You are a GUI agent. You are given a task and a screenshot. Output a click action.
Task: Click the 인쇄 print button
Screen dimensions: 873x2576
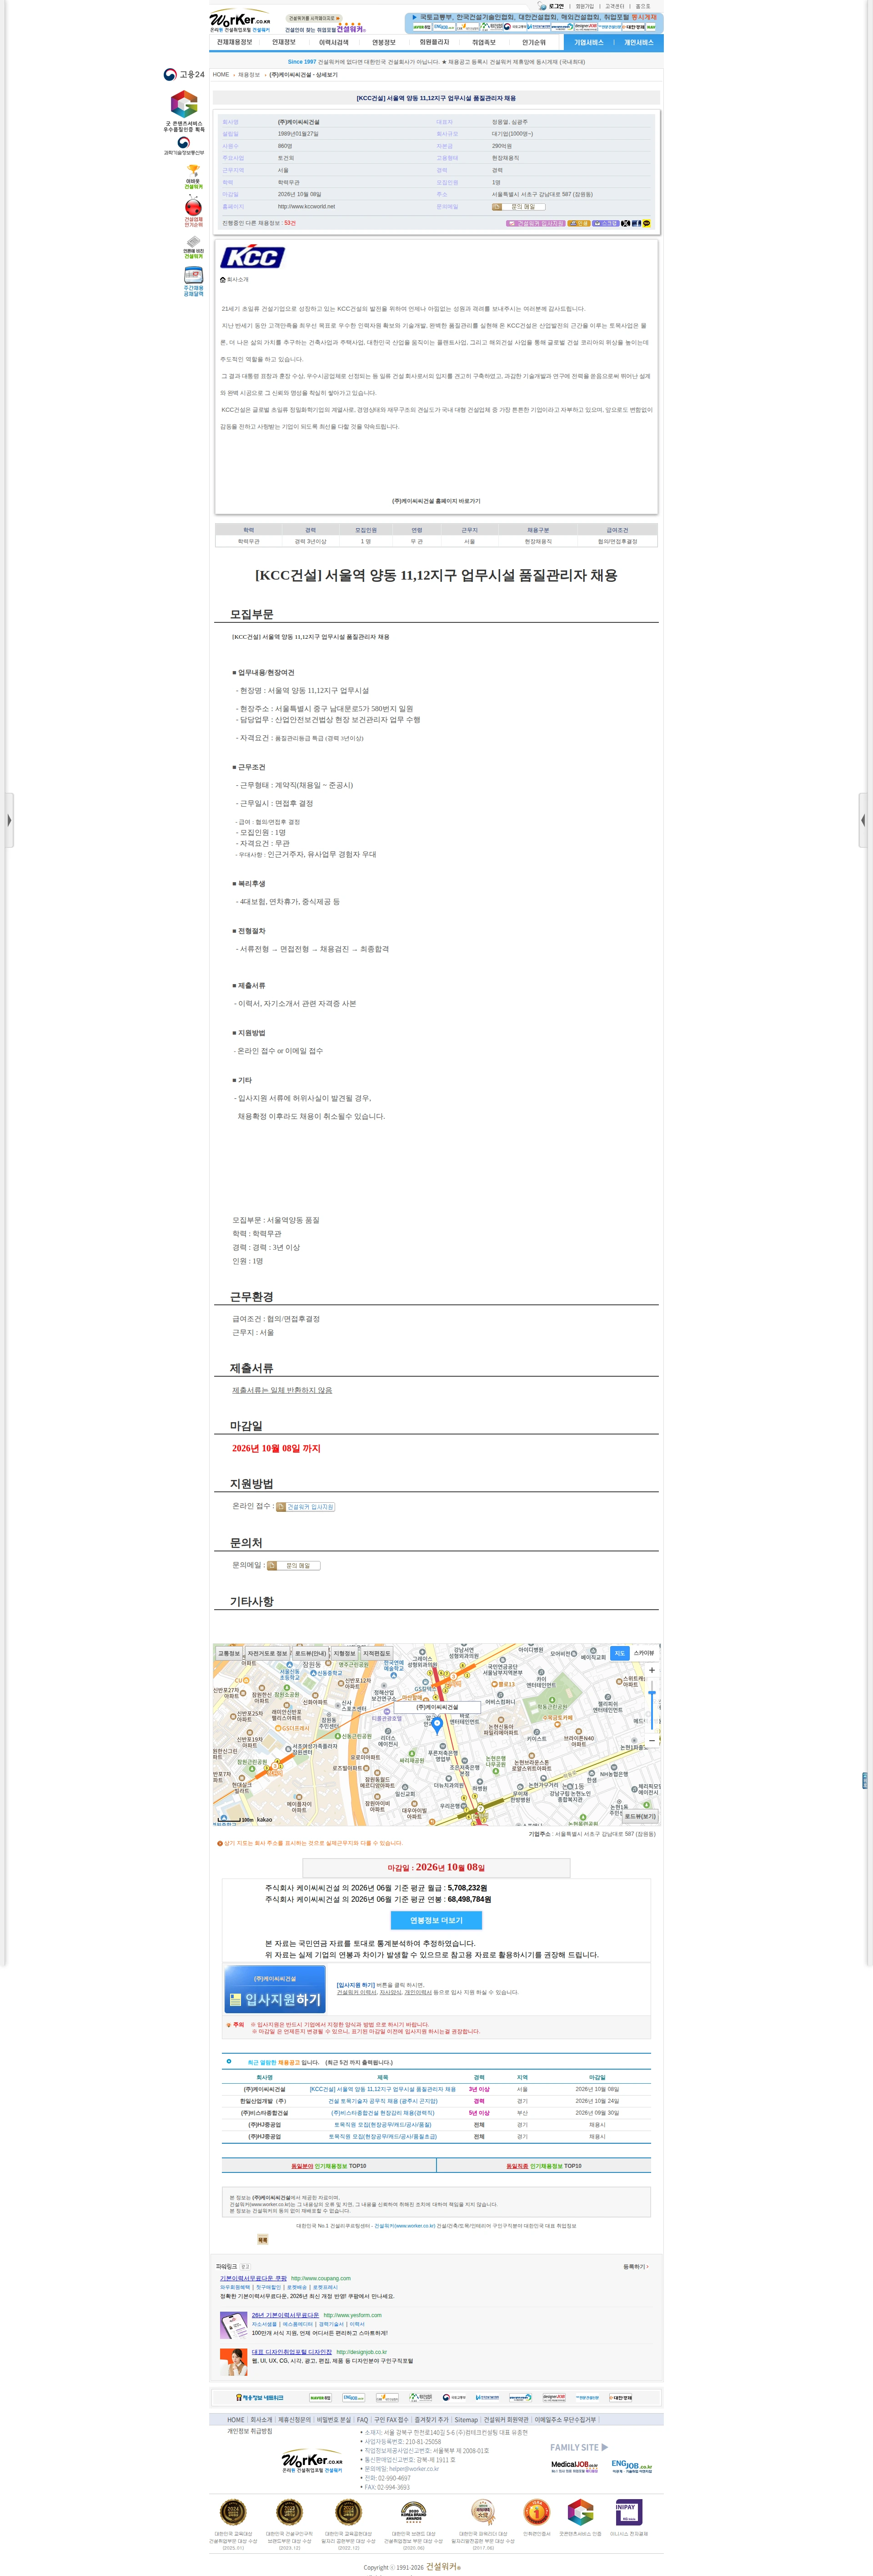click(578, 224)
